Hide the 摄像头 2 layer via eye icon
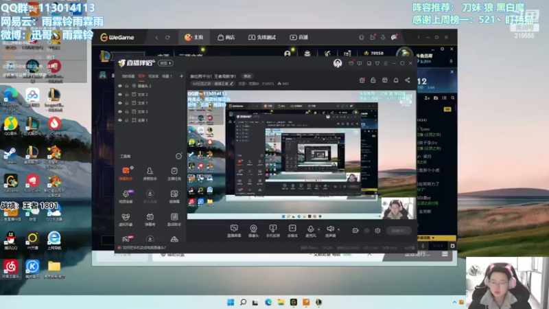The width and height of the screenshot is (549, 309). [x=120, y=86]
